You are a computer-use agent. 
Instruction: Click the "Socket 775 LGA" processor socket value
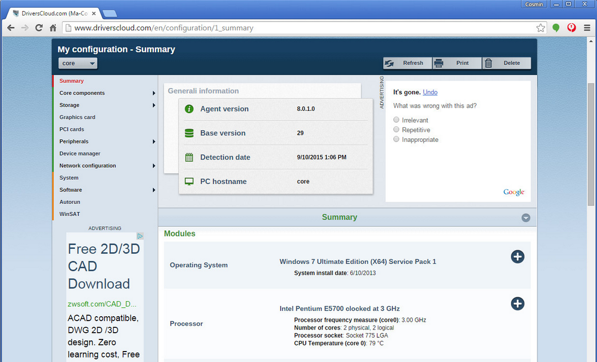pyautogui.click(x=367, y=336)
